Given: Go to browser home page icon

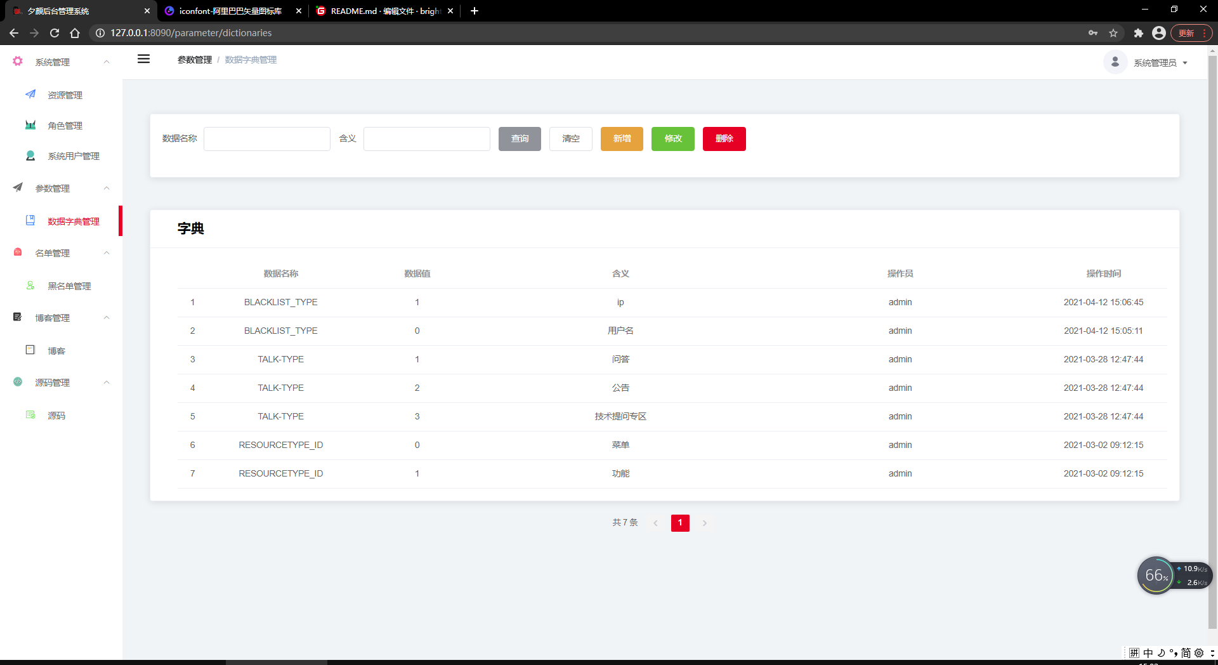Looking at the screenshot, I should tap(75, 33).
